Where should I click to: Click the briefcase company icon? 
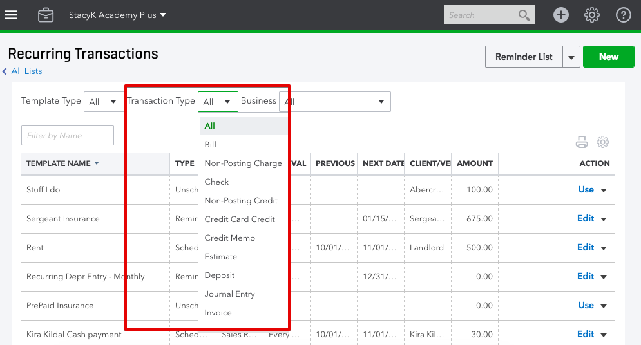46,15
